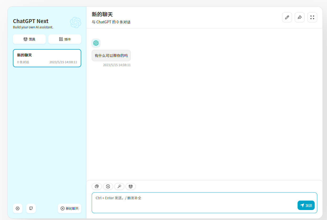
Task: Open prompt shortcuts with magic wand icon
Action: click(x=119, y=186)
